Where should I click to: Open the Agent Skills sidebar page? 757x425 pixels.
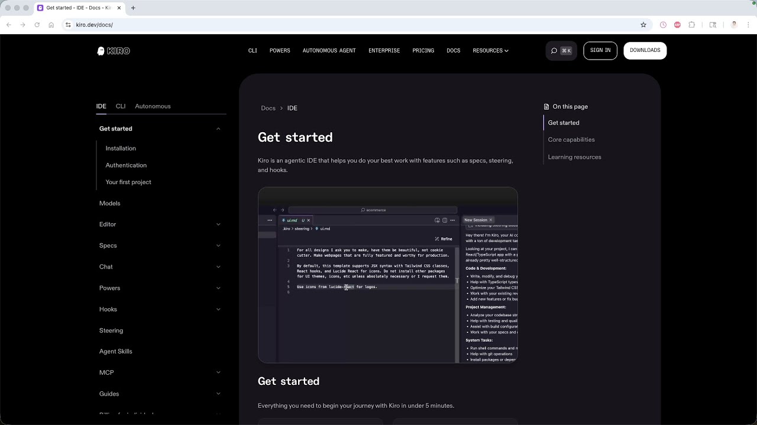pos(115,351)
